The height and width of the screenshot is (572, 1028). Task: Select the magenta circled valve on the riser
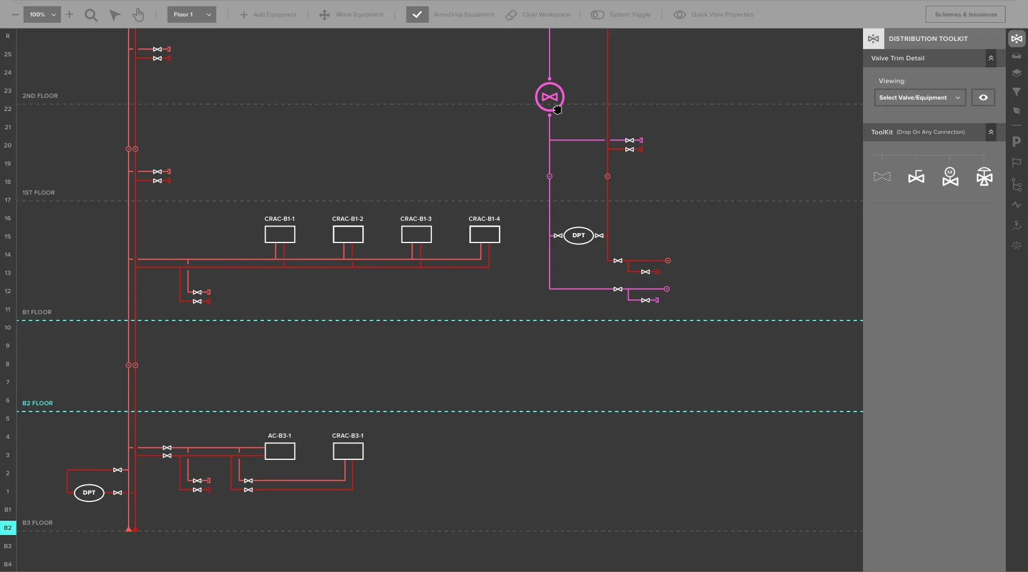click(x=550, y=97)
